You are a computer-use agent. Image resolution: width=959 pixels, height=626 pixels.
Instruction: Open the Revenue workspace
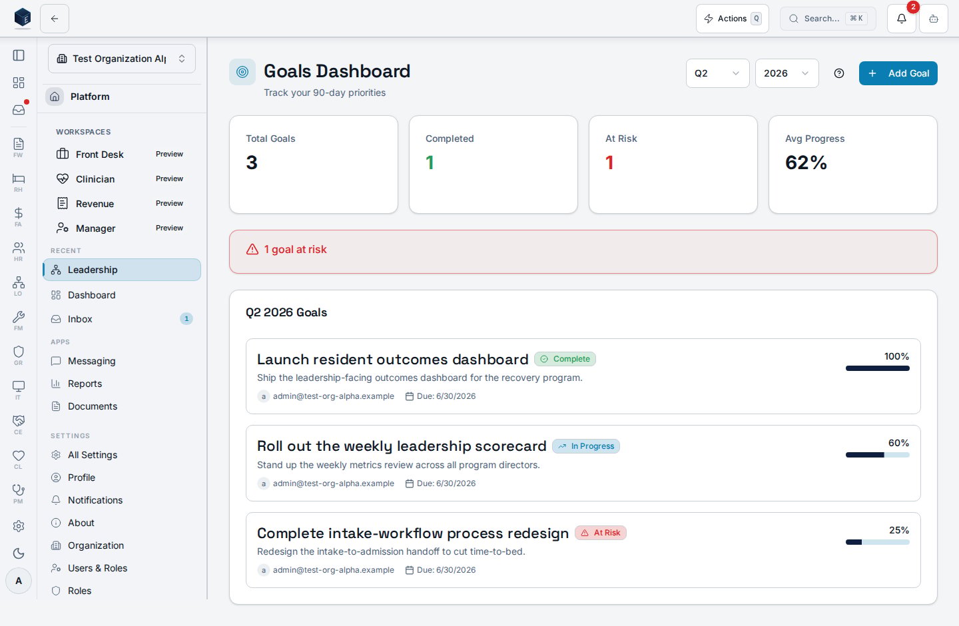click(x=122, y=204)
